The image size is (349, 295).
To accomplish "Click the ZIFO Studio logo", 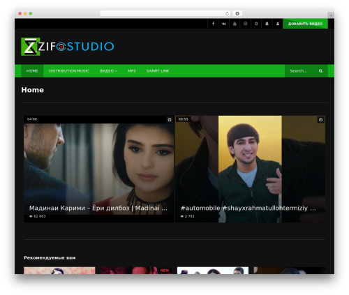I will 68,47.
